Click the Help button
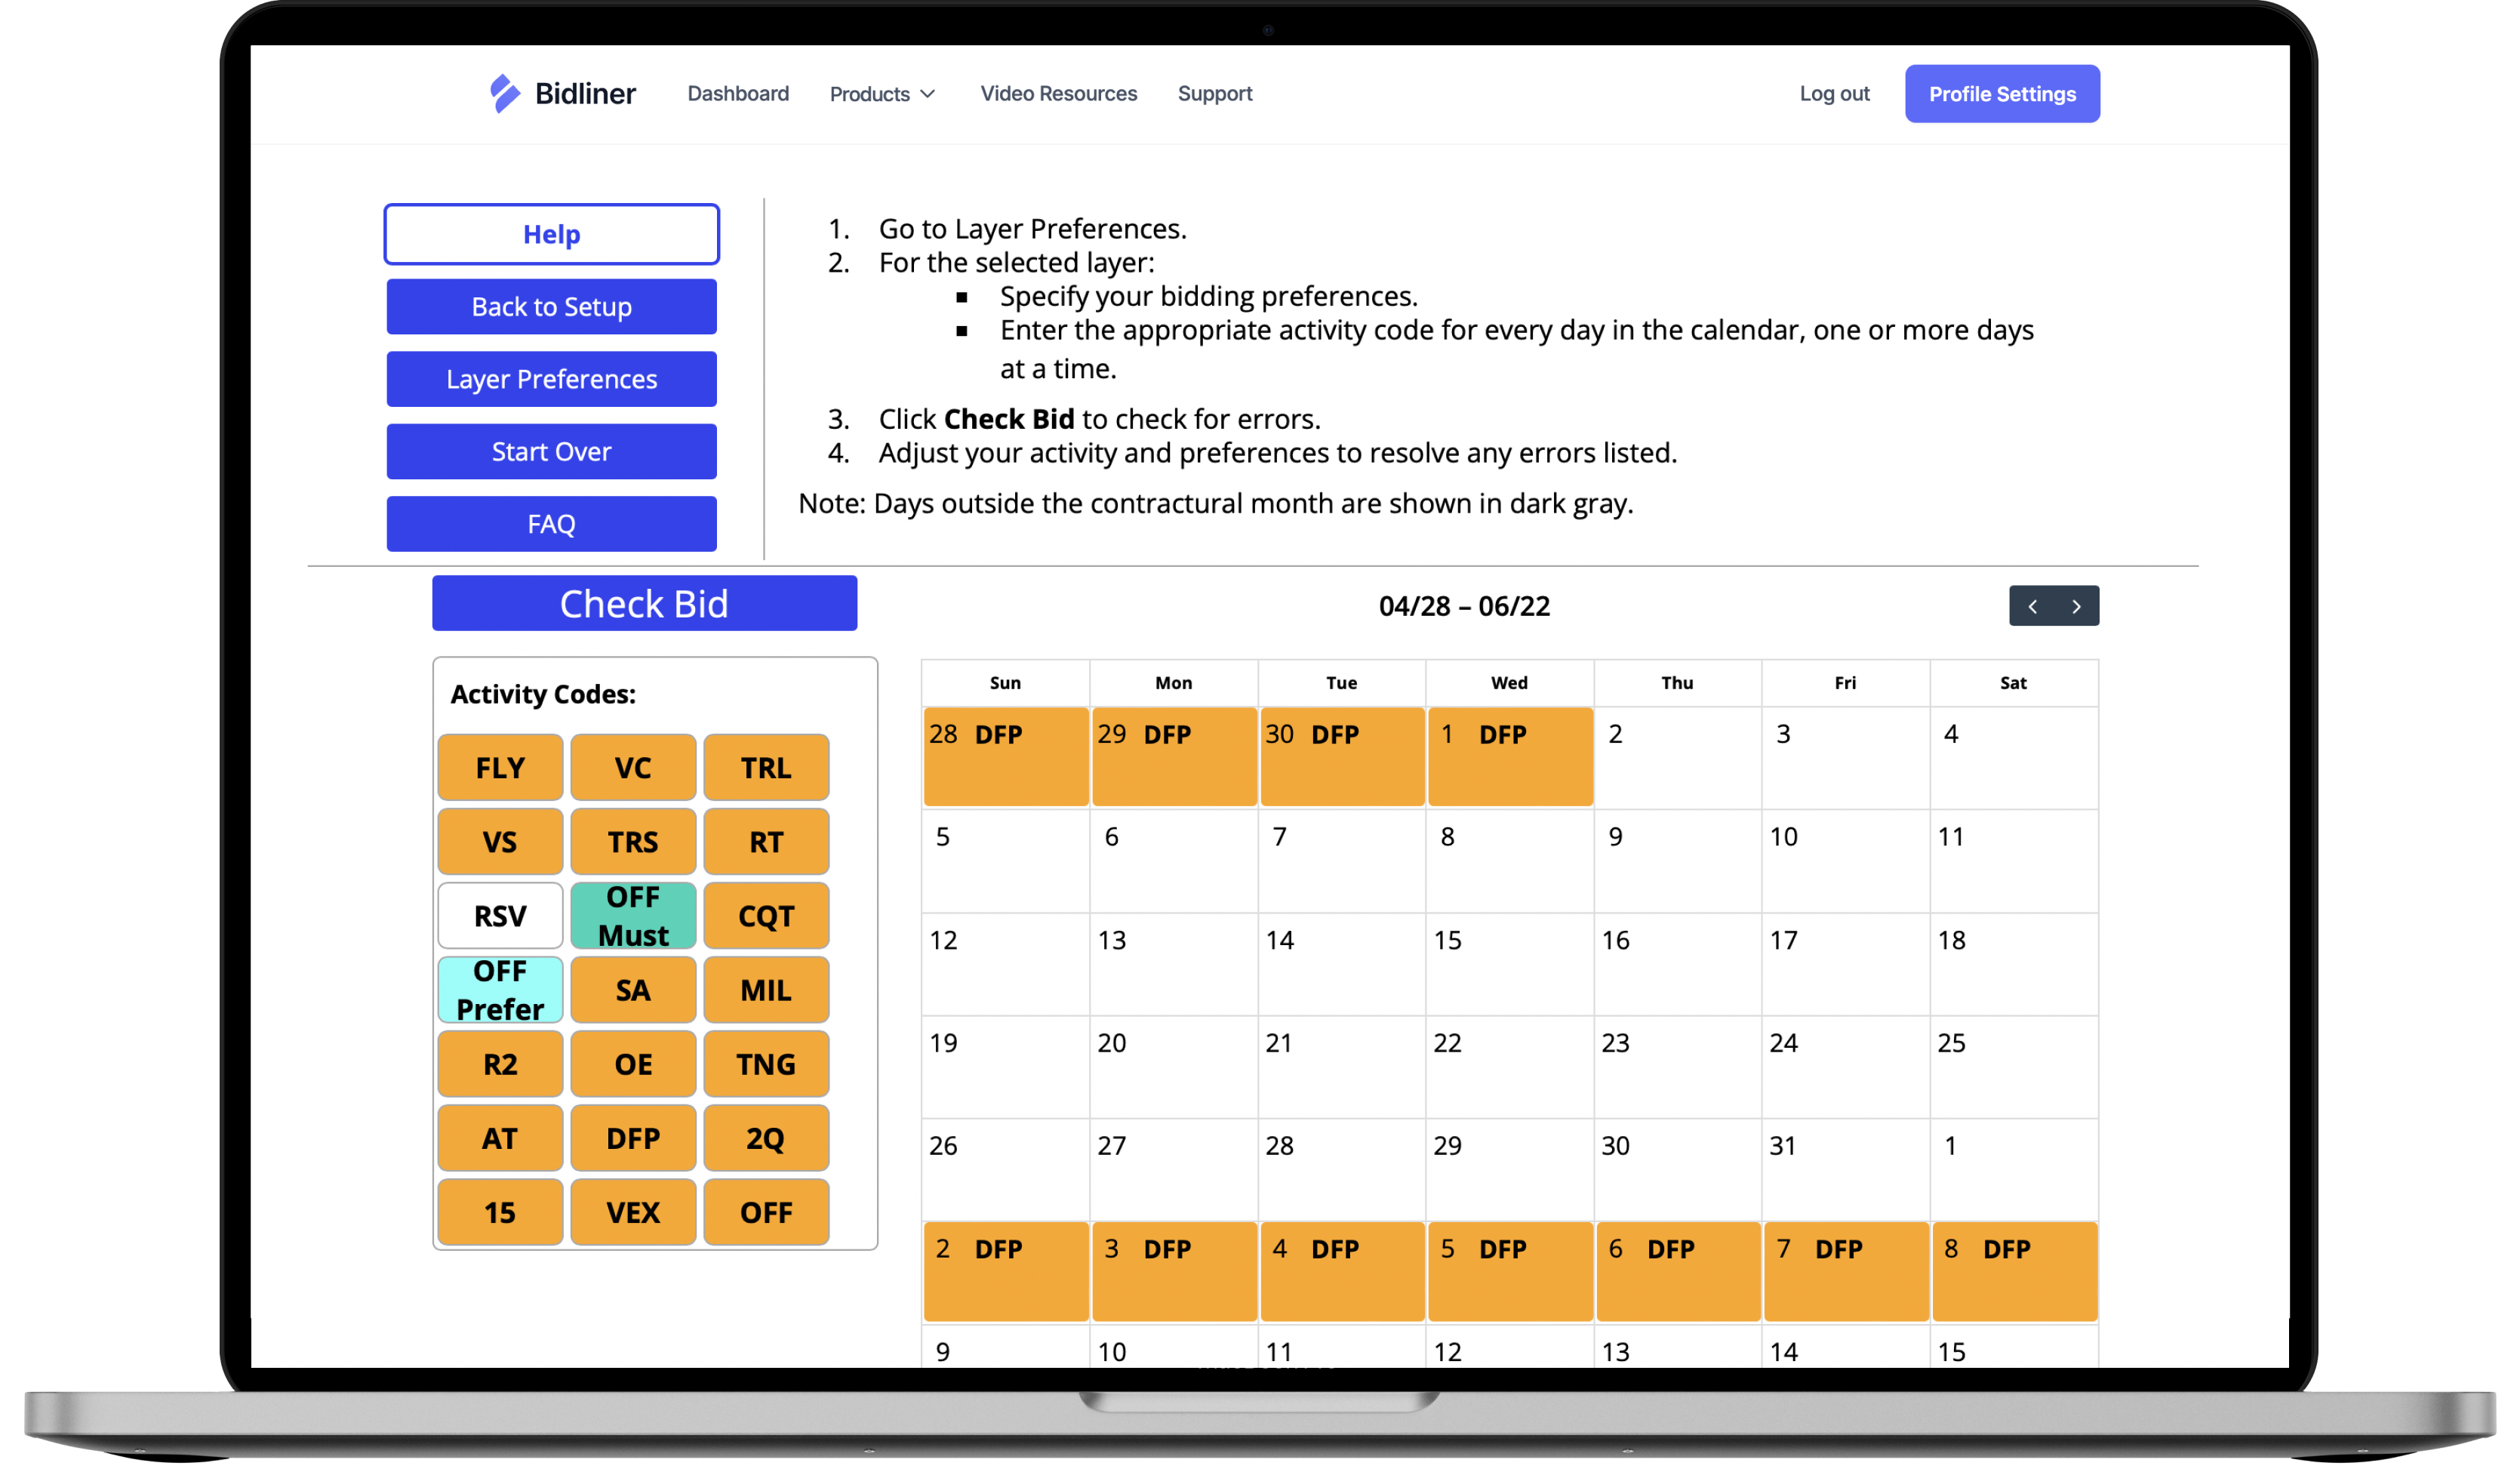The image size is (2520, 1472). point(551,234)
